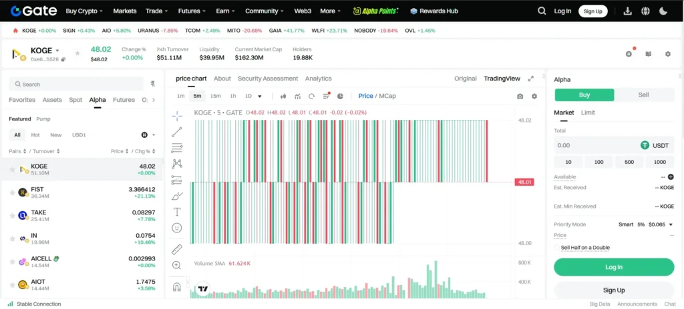Click the green Log In button

(614, 267)
